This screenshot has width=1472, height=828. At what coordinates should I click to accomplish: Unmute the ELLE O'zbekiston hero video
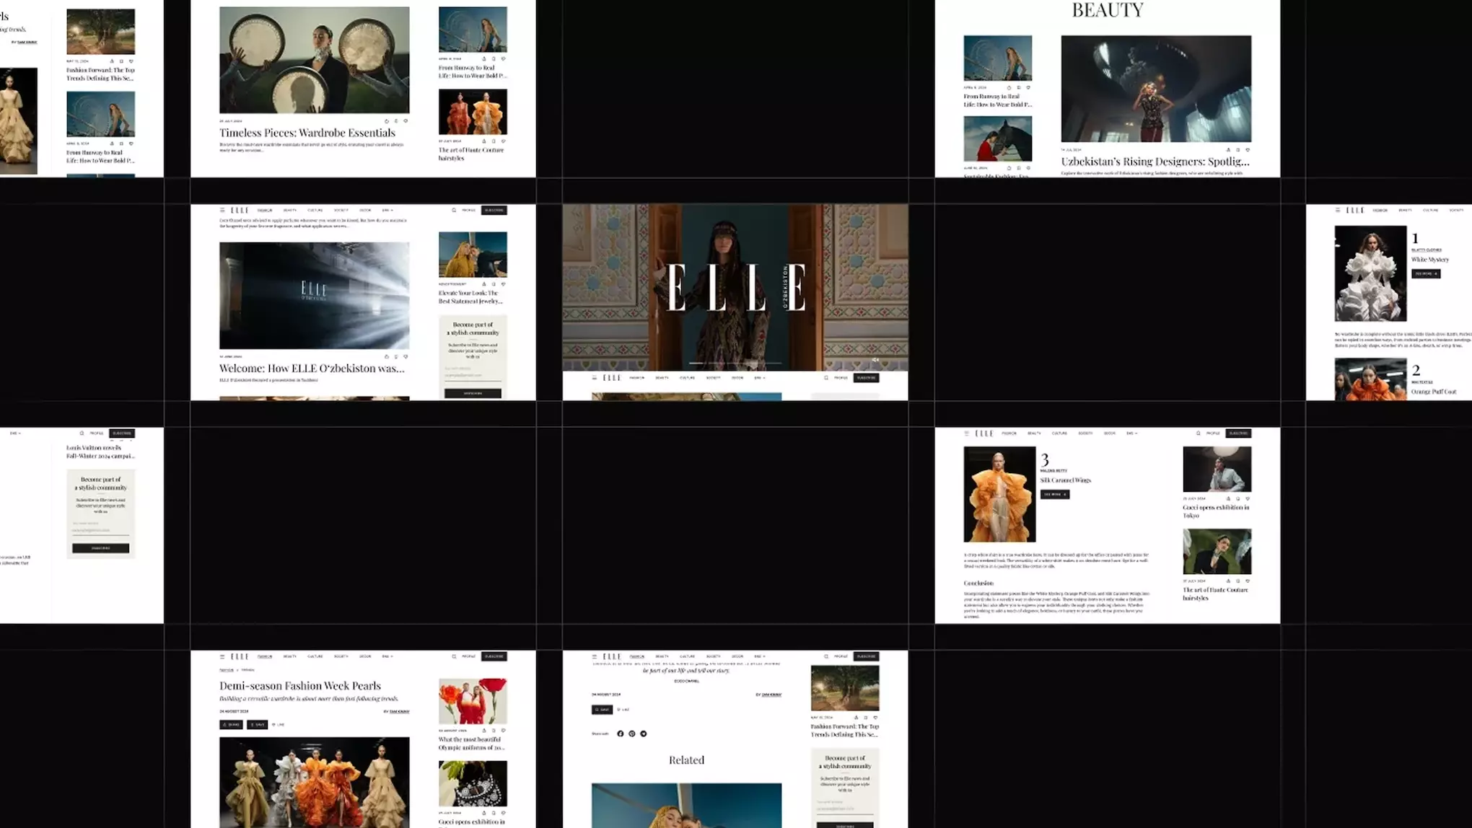[875, 358]
